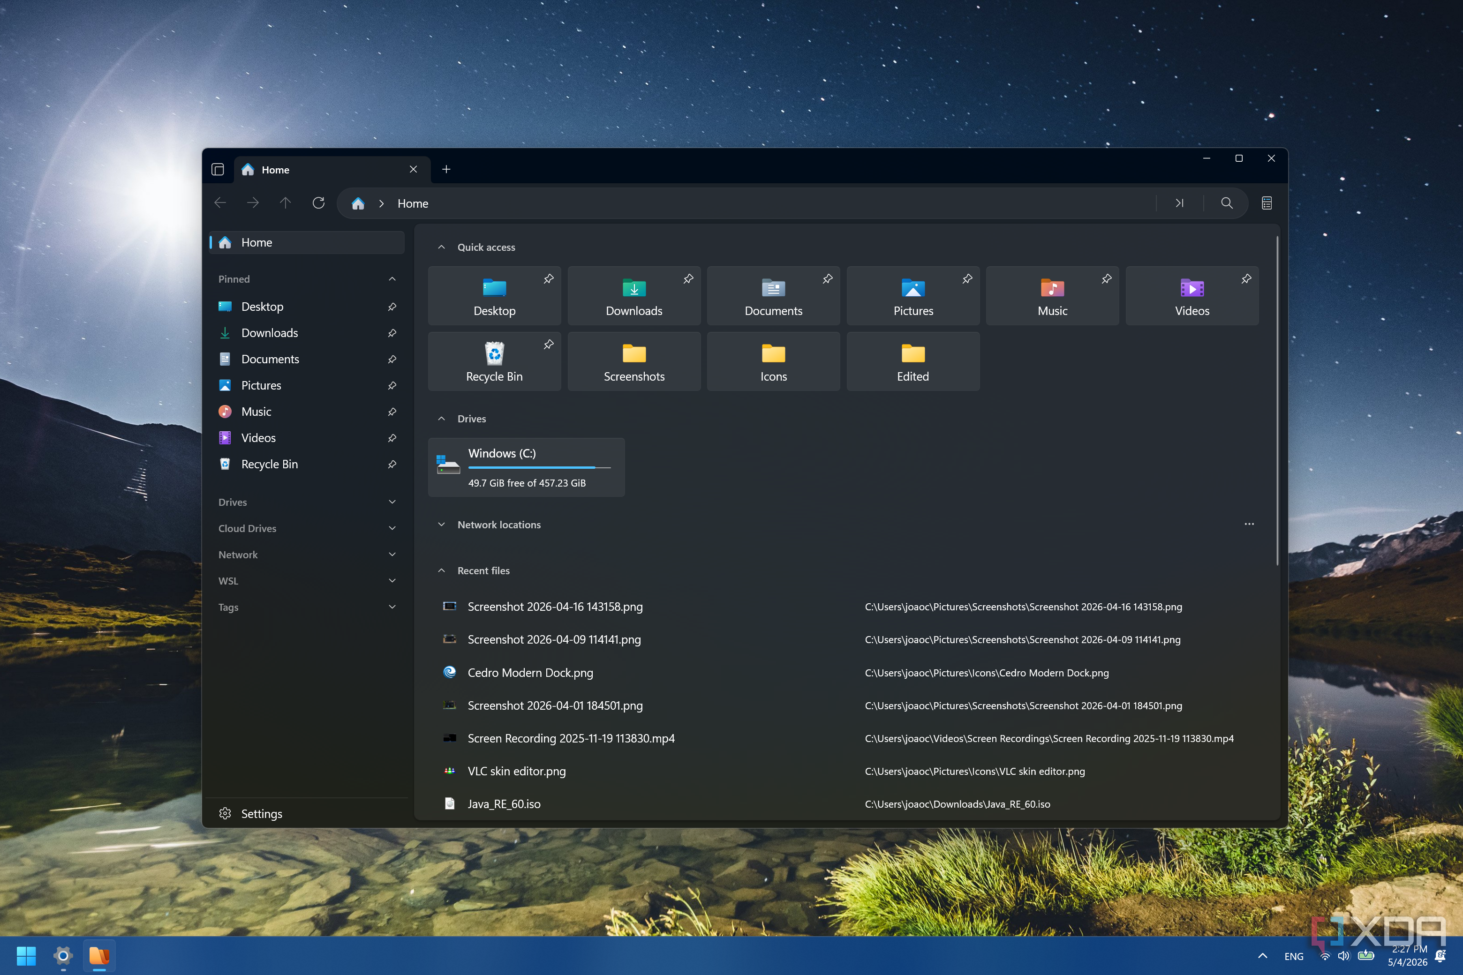Click the path edit arrow icon
Viewport: 1463px width, 975px height.
pos(1179,203)
